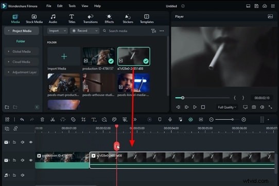This screenshot has height=186, width=279.
Task: Click the timeline zoom out minus button
Action: [211, 120]
